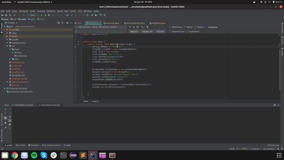Expand the build folder
The height and width of the screenshot is (160, 284).
(7, 36)
